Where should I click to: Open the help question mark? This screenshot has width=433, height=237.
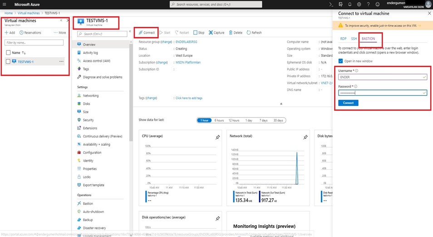click(368, 5)
